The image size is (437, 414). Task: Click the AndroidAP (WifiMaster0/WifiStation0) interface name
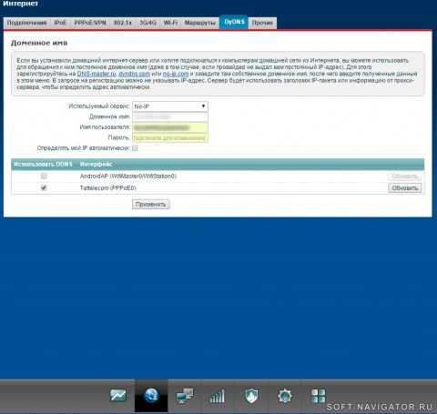coord(128,177)
